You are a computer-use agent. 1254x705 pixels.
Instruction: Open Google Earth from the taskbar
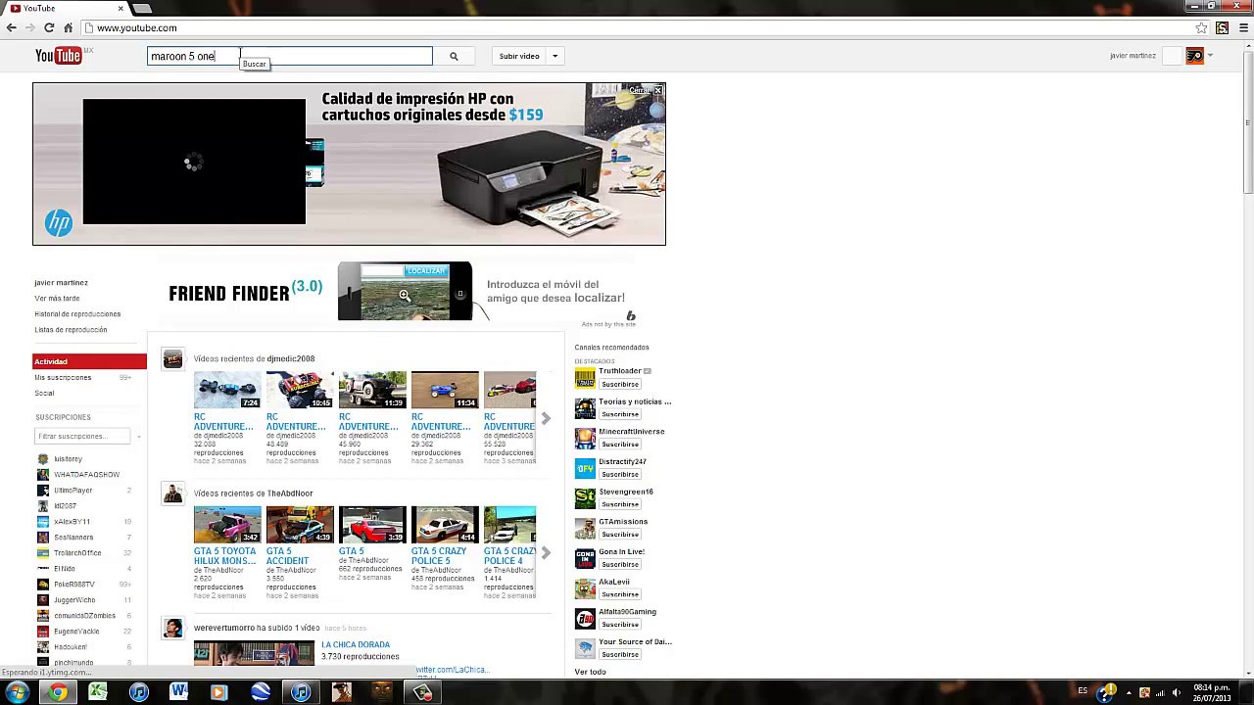261,692
